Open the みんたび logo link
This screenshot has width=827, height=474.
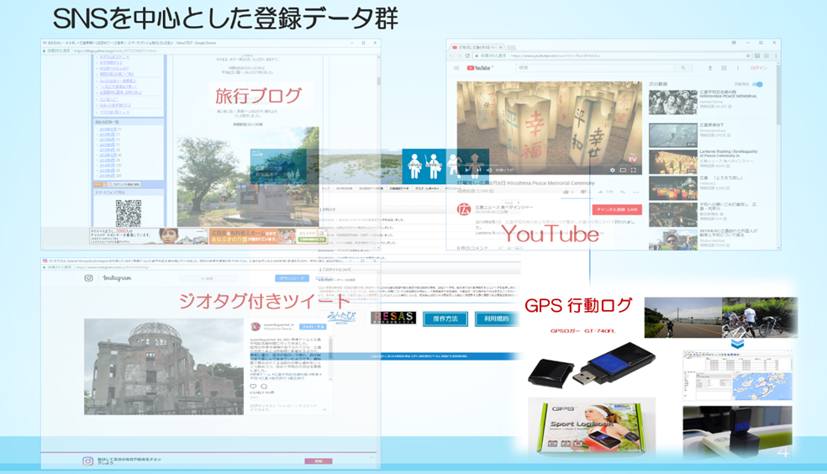click(x=342, y=318)
